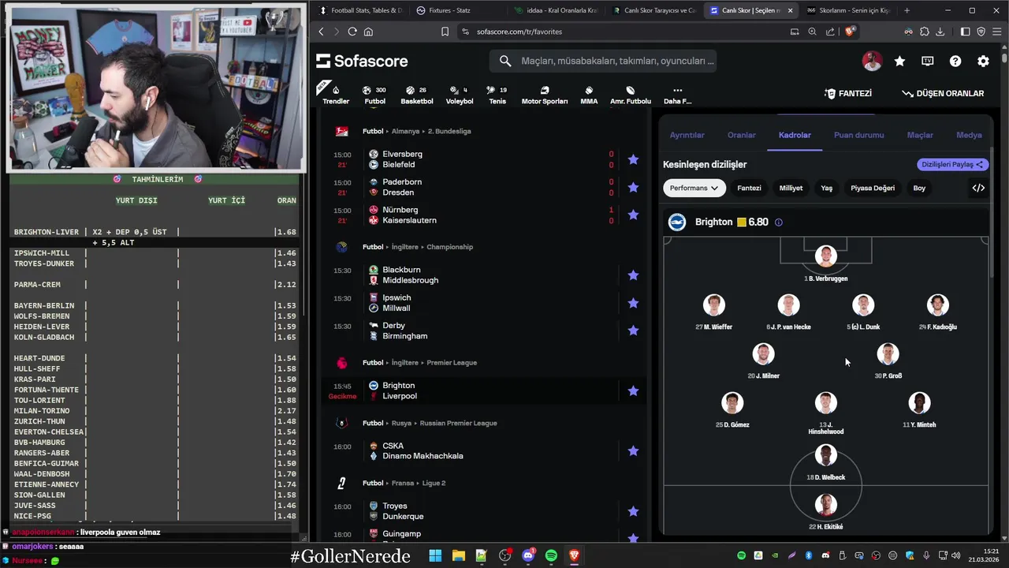1009x568 pixels.
Task: Open the Brave hamburger main menu
Action: point(997,32)
